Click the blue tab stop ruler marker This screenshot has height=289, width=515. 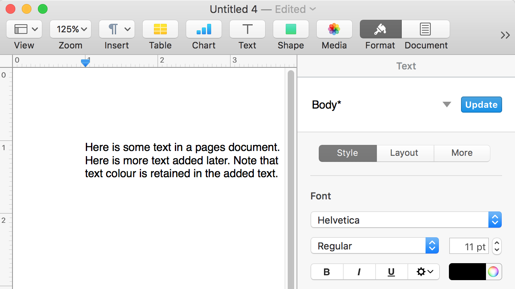point(85,63)
